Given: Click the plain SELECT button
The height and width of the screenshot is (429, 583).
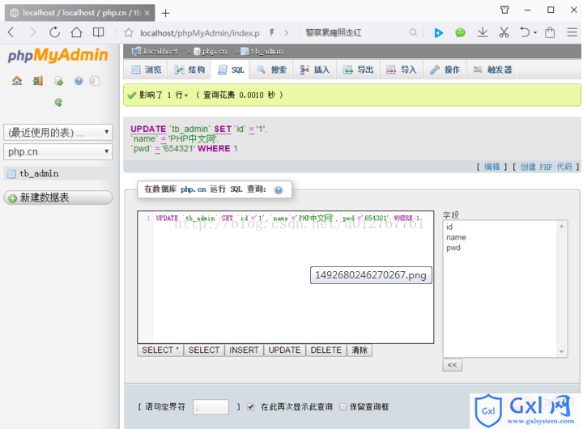Looking at the screenshot, I should 204,350.
